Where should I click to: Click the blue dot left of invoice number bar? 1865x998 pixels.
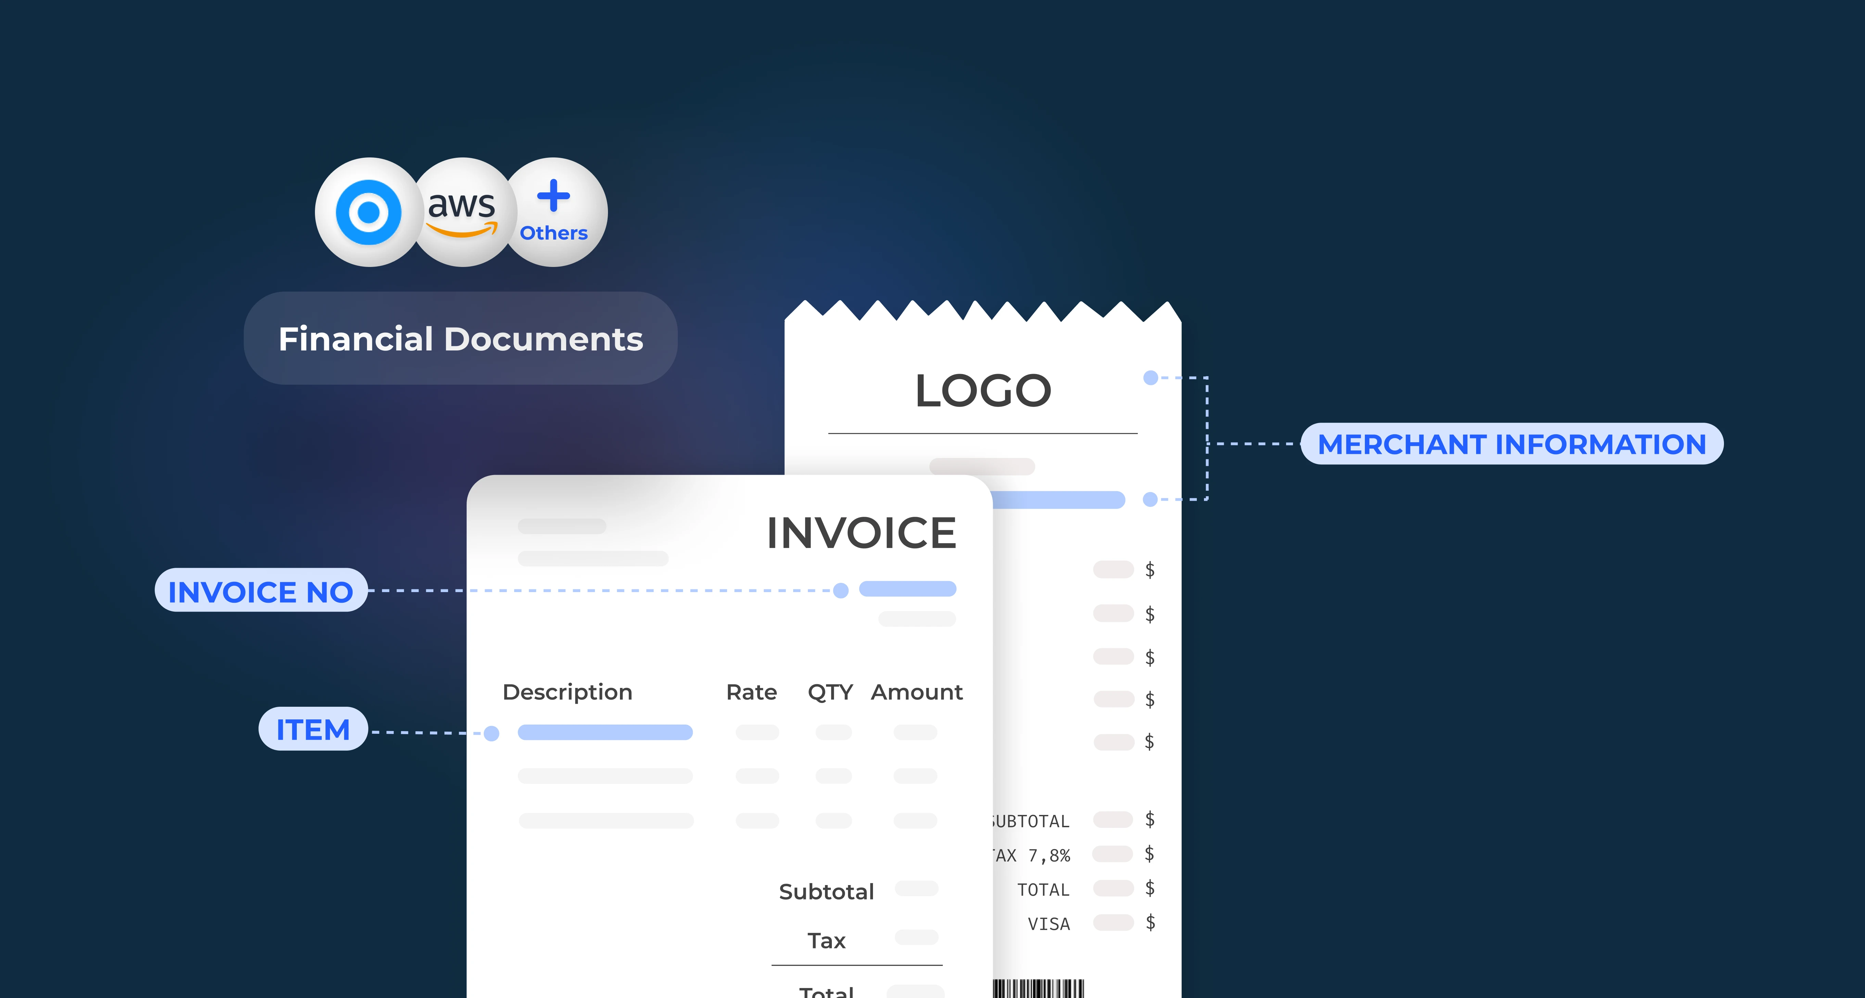(840, 590)
